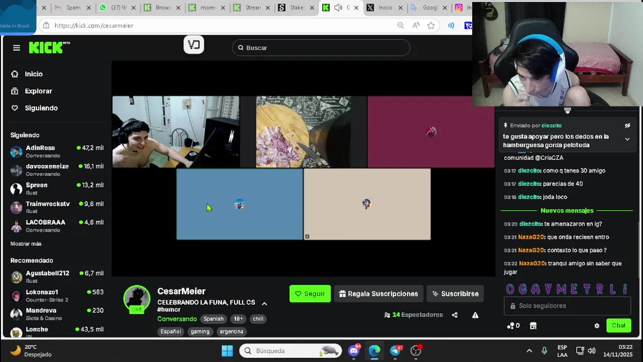The image size is (643, 362).
Task: Click the food cutting board video thumbnail
Action: [x=303, y=132]
